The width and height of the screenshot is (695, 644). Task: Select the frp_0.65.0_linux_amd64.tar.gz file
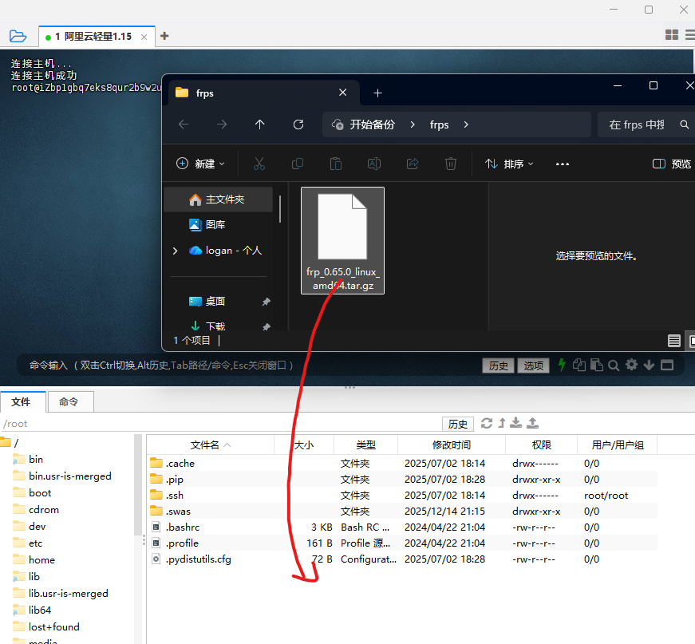pos(342,239)
